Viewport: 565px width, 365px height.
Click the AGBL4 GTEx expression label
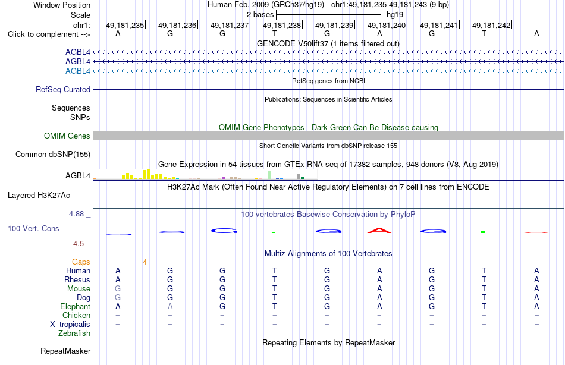[x=78, y=175]
